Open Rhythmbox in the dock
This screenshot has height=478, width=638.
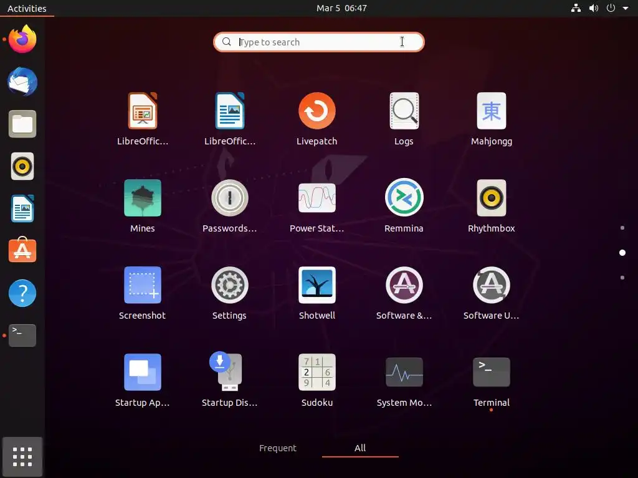(22, 166)
